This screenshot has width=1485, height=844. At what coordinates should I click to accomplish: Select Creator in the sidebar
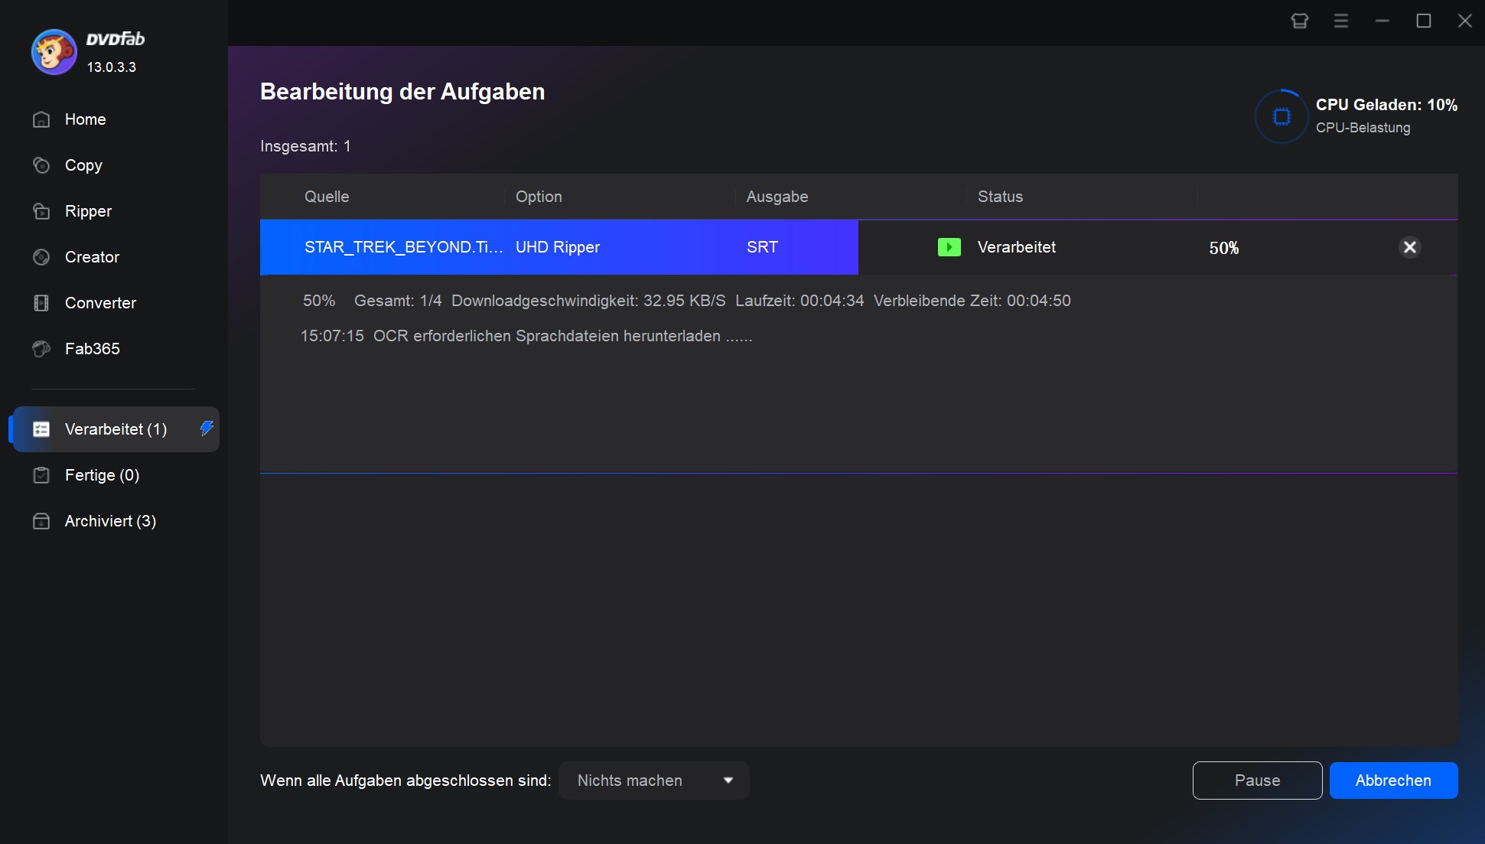click(93, 257)
